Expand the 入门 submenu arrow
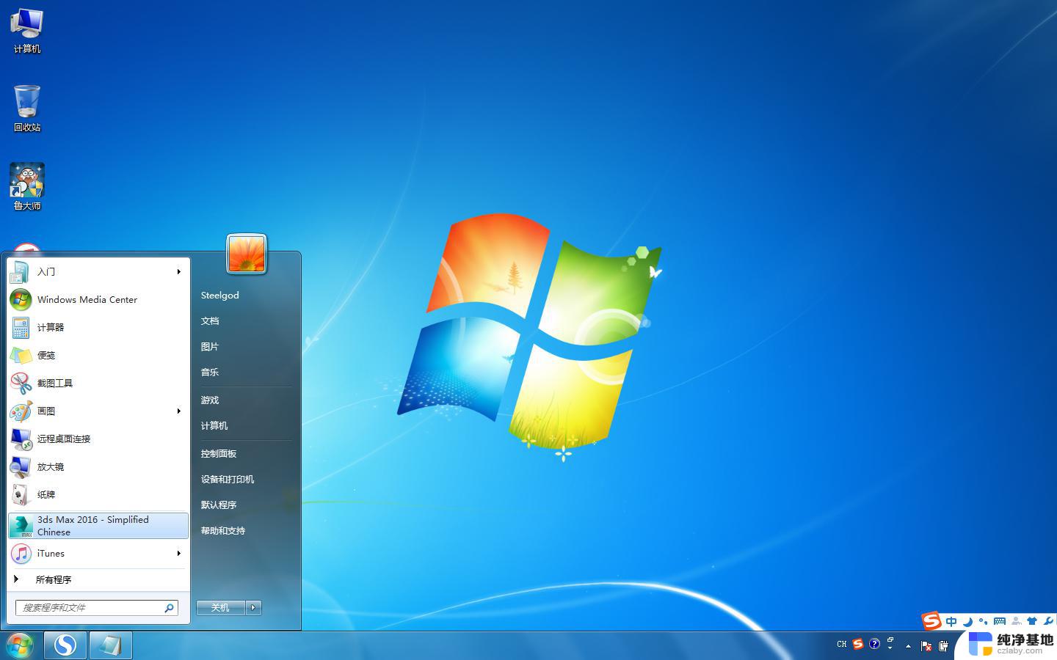 tap(178, 271)
